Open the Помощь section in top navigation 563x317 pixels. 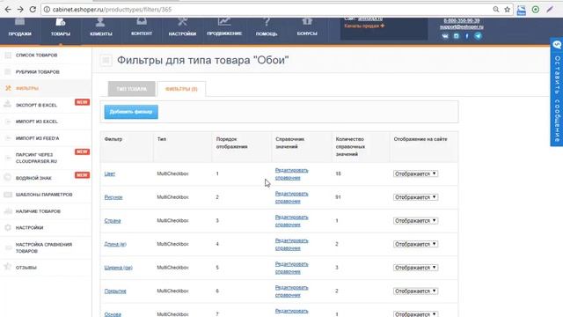tap(267, 27)
